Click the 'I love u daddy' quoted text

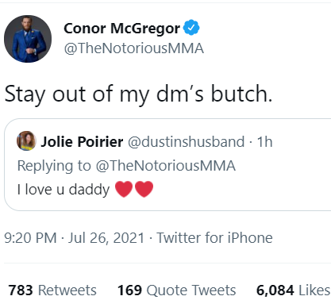click(64, 190)
